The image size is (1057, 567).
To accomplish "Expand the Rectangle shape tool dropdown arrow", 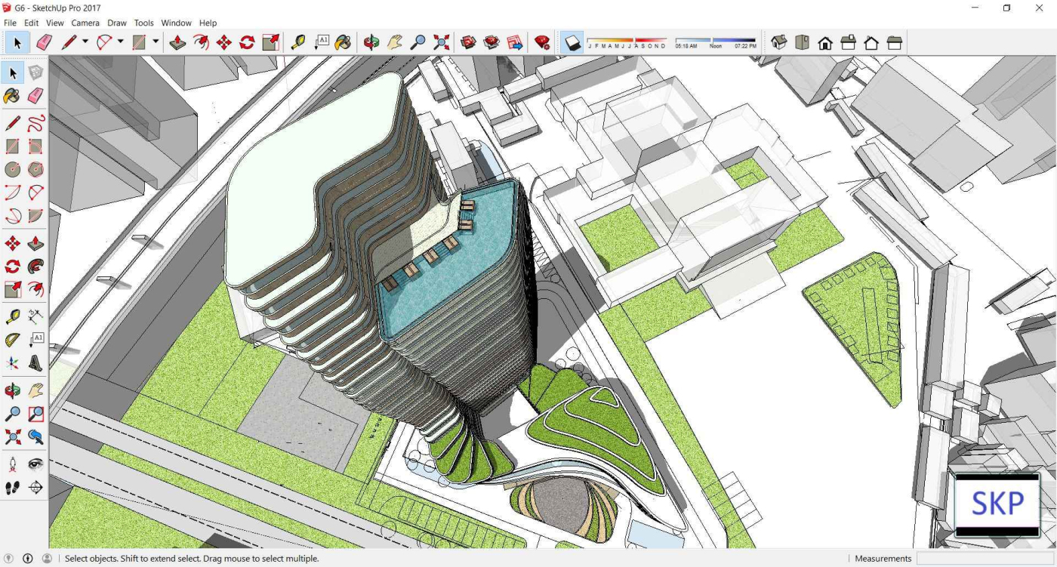I will click(156, 42).
